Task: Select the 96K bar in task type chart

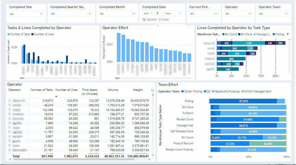Action: (231, 59)
